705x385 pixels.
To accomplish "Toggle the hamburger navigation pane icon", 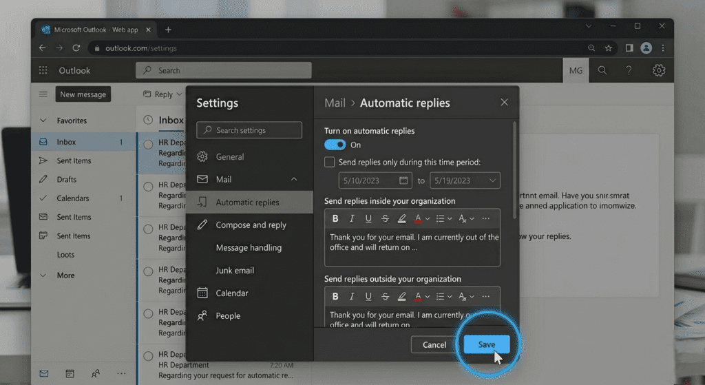I will pos(43,94).
